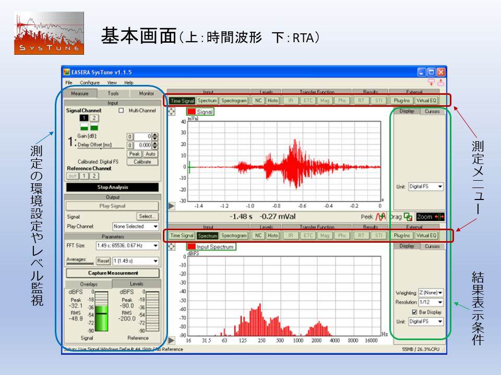
Task: Click the play triangle below the time signal graph
Action: tap(172, 206)
